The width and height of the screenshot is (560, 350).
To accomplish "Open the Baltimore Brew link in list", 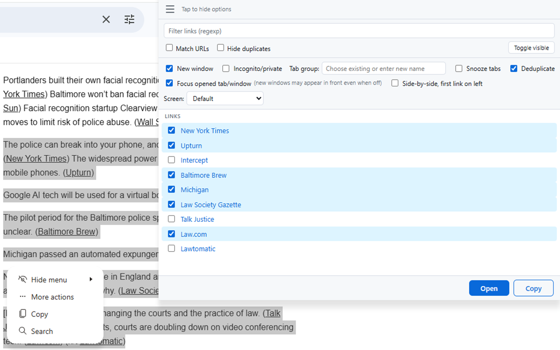I will [x=203, y=175].
